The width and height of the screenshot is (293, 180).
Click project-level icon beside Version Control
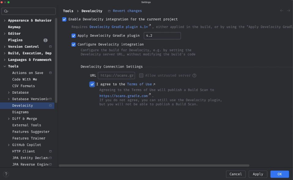(x=50, y=47)
